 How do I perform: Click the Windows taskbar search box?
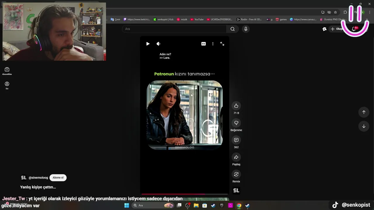tap(153, 205)
